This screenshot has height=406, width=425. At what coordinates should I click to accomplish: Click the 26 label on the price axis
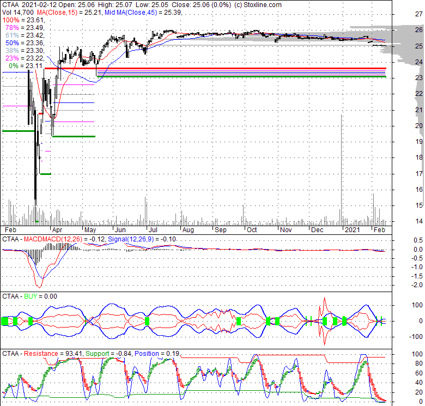(x=419, y=30)
